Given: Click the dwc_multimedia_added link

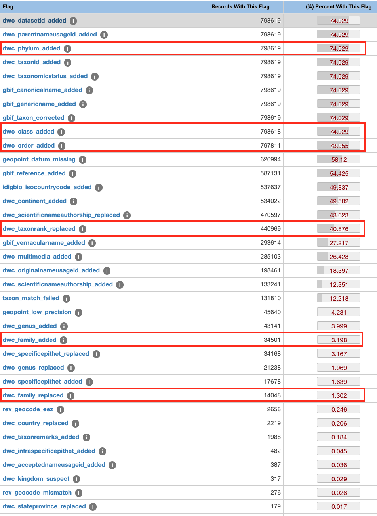Looking at the screenshot, I should point(36,257).
